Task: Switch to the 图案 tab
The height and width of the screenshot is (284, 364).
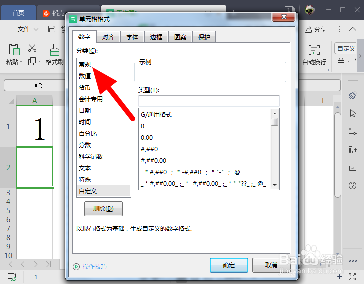Action: (x=180, y=37)
